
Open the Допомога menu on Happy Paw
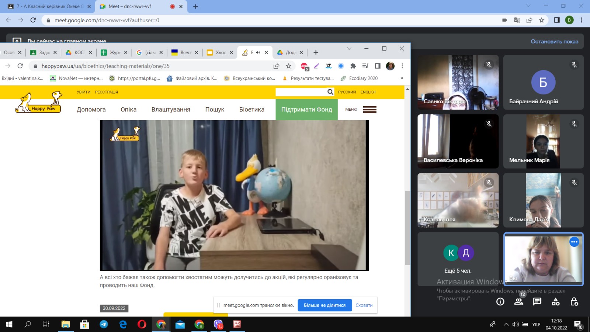pos(91,110)
